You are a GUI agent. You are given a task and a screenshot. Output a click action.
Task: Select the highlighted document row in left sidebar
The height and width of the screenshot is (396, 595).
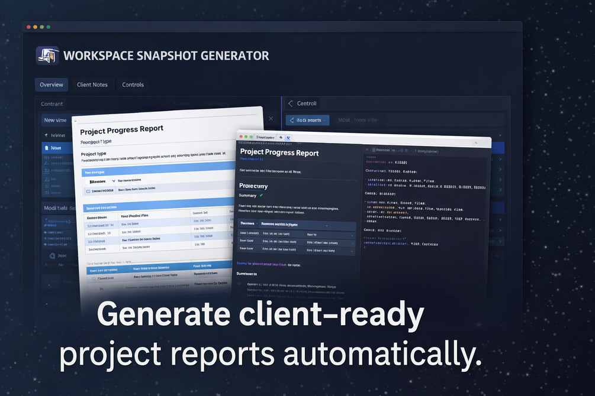point(59,148)
